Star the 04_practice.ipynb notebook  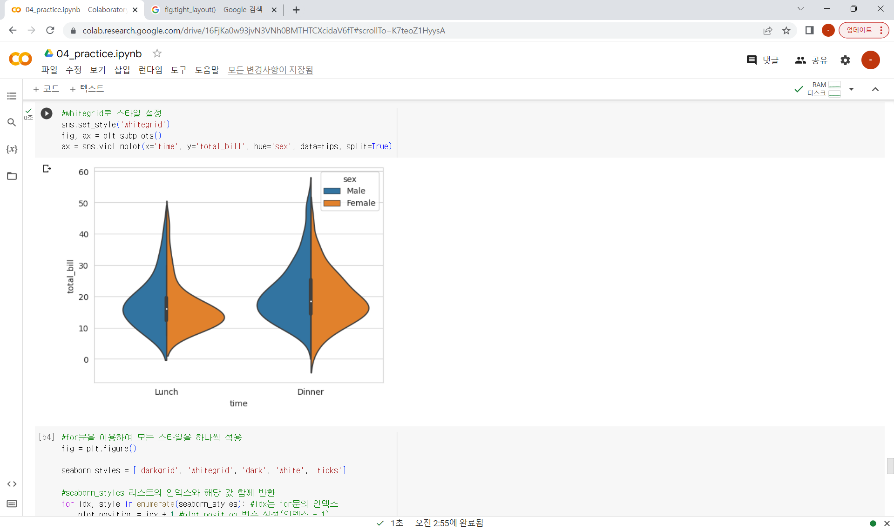(157, 53)
